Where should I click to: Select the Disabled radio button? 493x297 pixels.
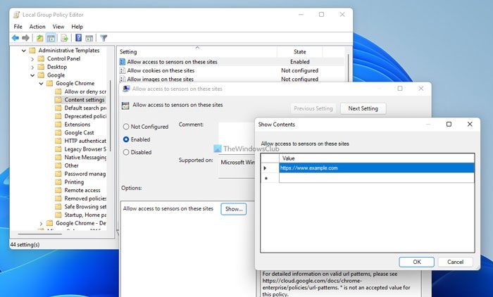pyautogui.click(x=126, y=152)
